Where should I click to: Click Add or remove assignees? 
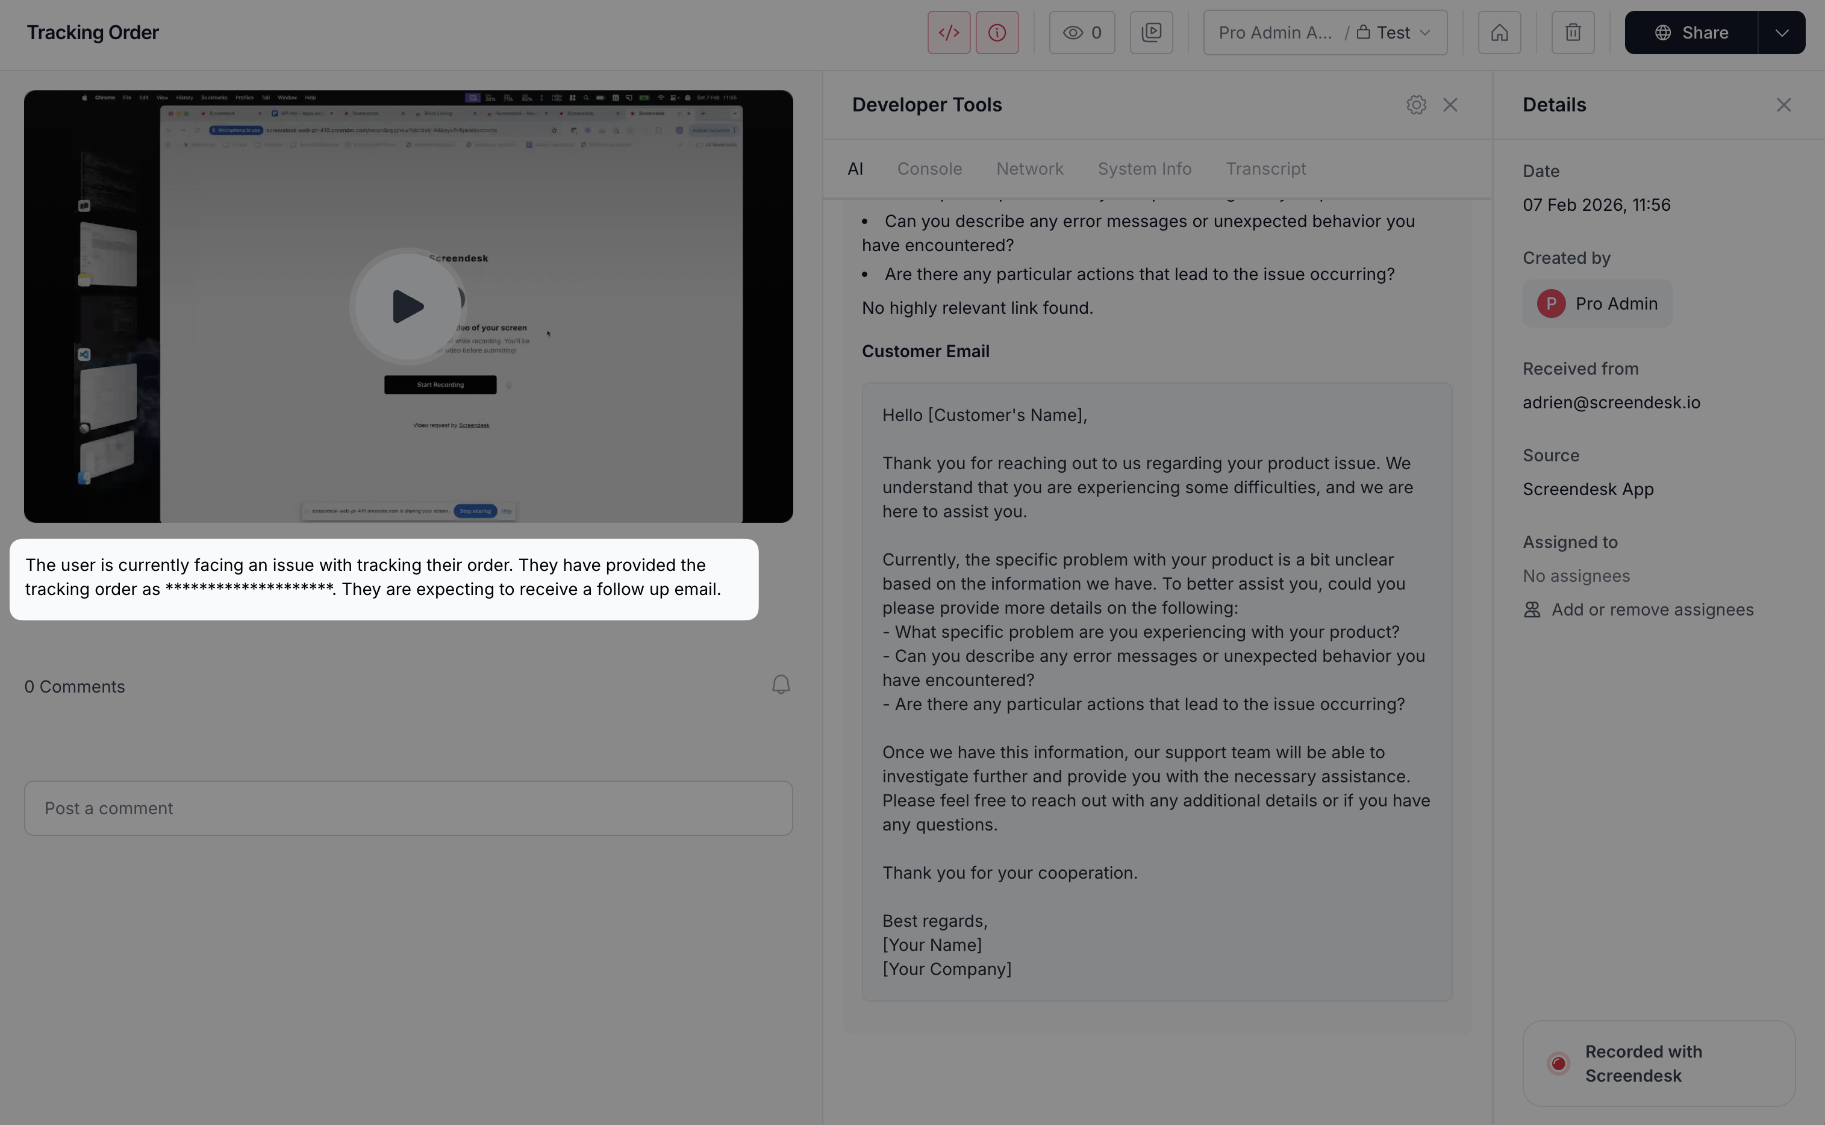coord(1652,609)
